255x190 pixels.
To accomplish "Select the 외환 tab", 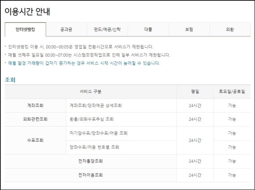I will [230, 29].
